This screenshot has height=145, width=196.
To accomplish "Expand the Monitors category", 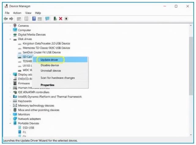I will tap(10, 115).
